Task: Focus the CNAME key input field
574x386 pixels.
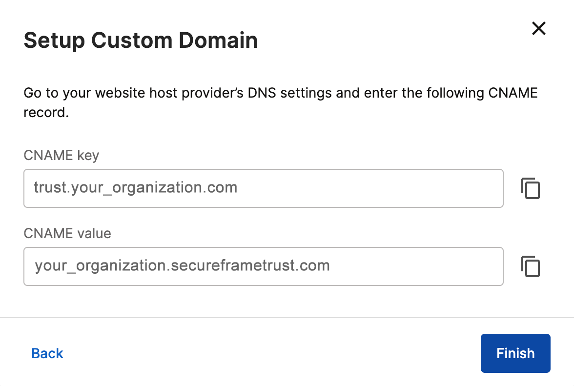Action: tap(264, 188)
